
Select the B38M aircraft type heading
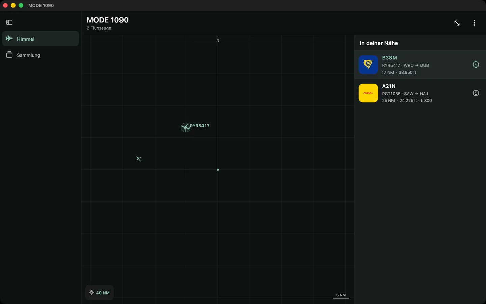click(389, 58)
